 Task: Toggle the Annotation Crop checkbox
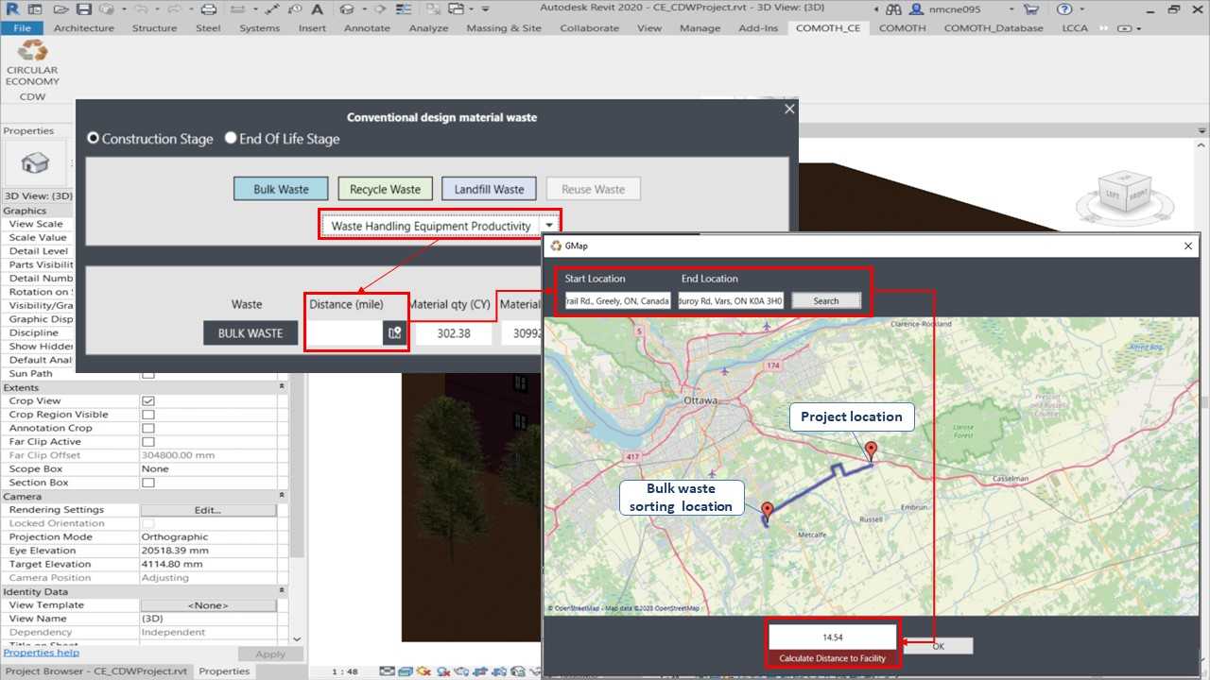pyautogui.click(x=147, y=428)
